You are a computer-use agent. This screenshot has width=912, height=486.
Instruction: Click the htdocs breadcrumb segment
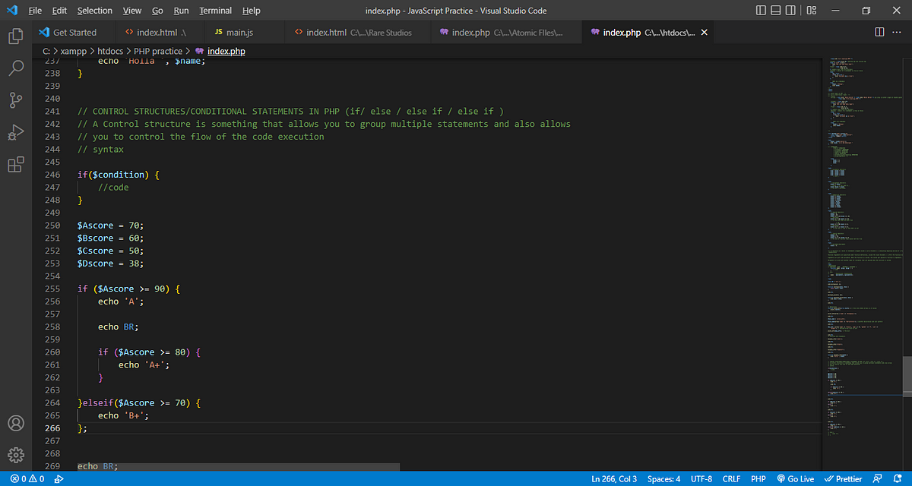click(x=110, y=51)
